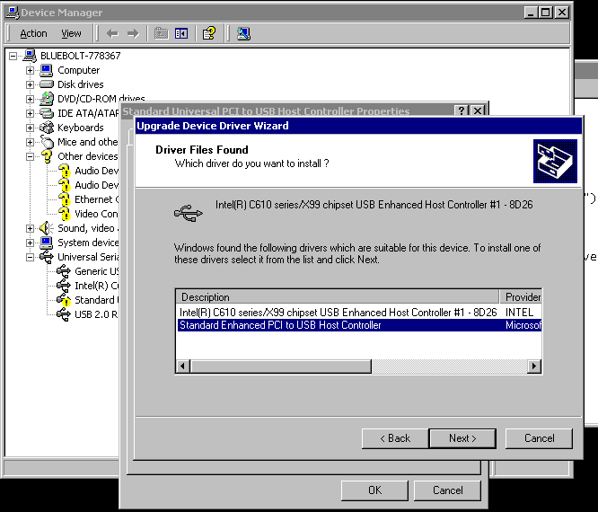Select the Standard controller icon with warning mark
This screenshot has height=512, width=598.
64,300
